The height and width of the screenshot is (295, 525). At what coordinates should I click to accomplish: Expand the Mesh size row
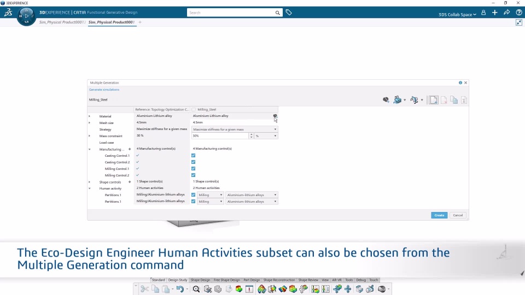[x=89, y=123]
